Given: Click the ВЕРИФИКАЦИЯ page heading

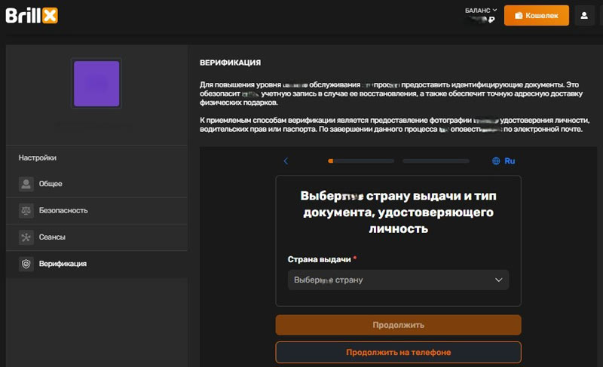Looking at the screenshot, I should pos(231,63).
